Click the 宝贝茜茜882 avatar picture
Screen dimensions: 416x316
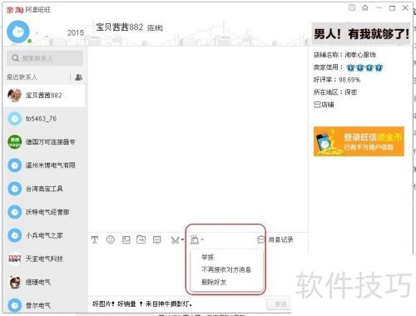(x=14, y=96)
